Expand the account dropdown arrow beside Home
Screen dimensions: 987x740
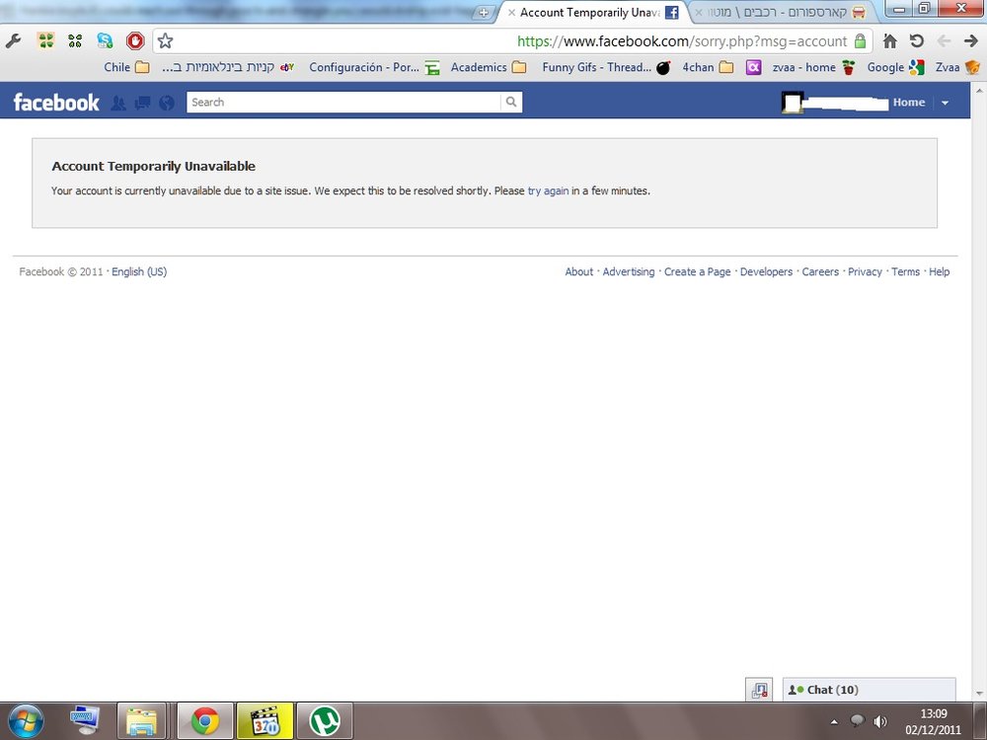(945, 103)
